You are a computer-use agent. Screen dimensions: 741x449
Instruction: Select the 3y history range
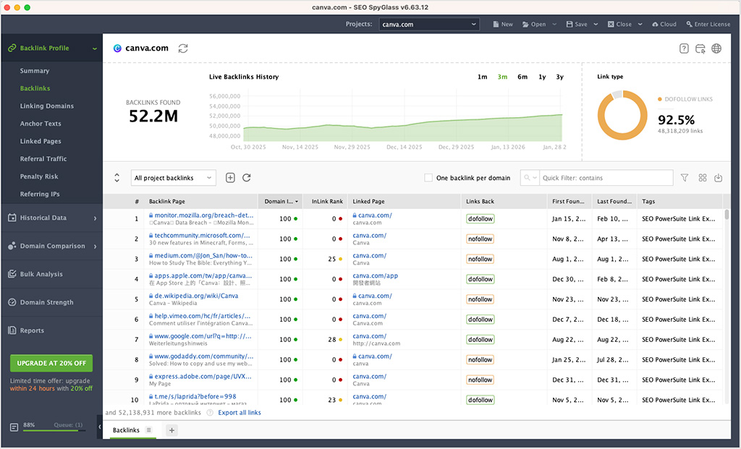click(x=559, y=77)
